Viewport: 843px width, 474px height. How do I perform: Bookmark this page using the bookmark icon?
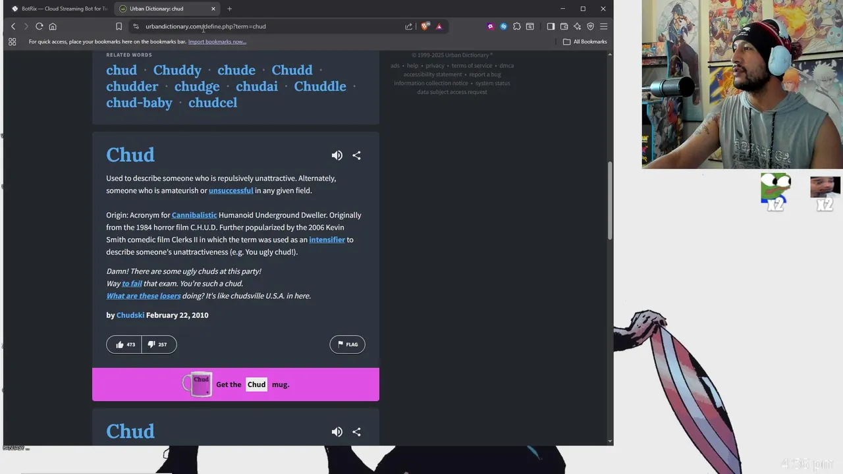(119, 26)
